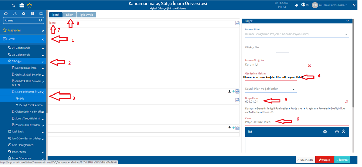
Task: Switch to the İlgili Evrak tab
Action: (x=86, y=15)
